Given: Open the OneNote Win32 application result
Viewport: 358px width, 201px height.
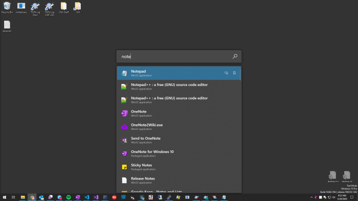Looking at the screenshot, I should [x=179, y=114].
